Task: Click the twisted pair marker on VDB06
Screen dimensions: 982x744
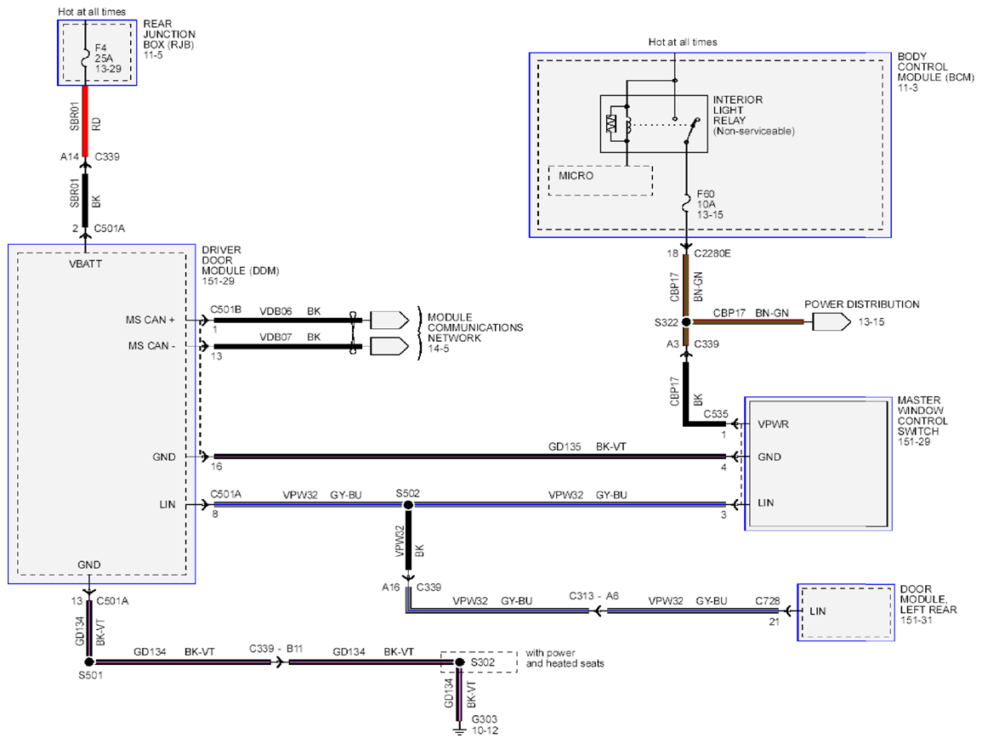Action: tap(354, 332)
